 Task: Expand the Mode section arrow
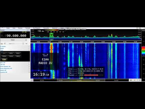pyautogui.click(x=29, y=48)
